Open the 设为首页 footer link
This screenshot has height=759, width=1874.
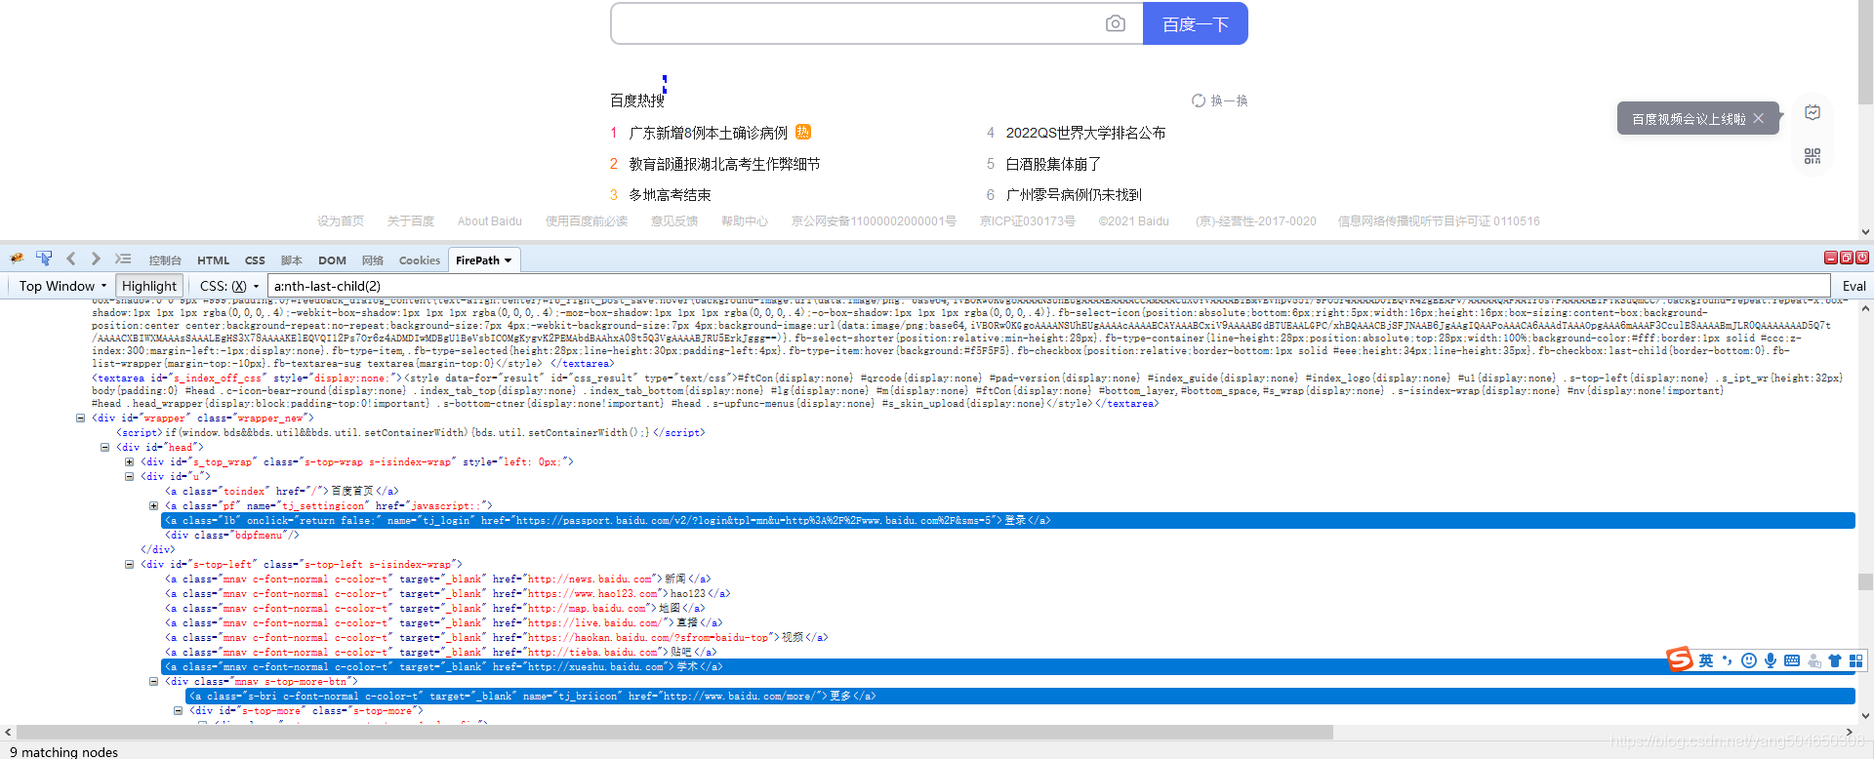click(341, 221)
